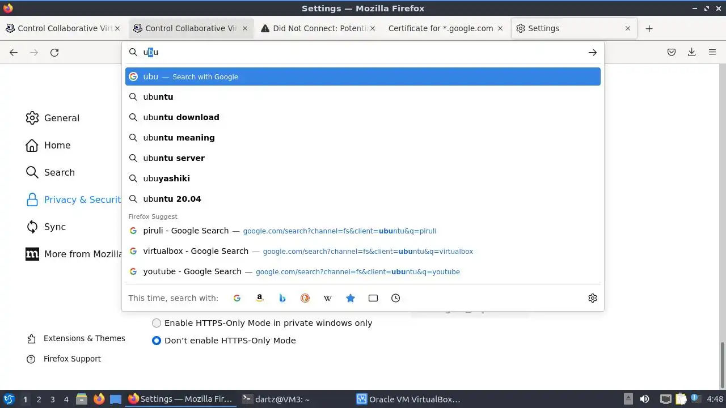The width and height of the screenshot is (726, 408).
Task: Open search settings gear in dropdown
Action: 593,298
